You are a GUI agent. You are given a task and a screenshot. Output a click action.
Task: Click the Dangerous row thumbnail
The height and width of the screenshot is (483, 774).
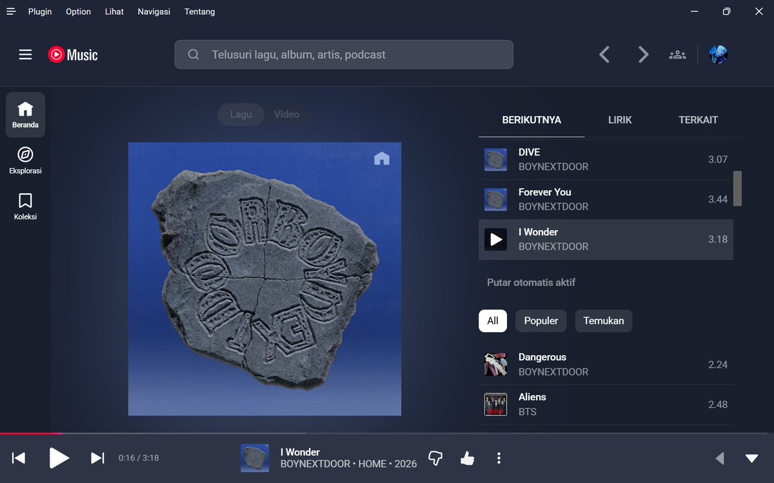tap(495, 364)
